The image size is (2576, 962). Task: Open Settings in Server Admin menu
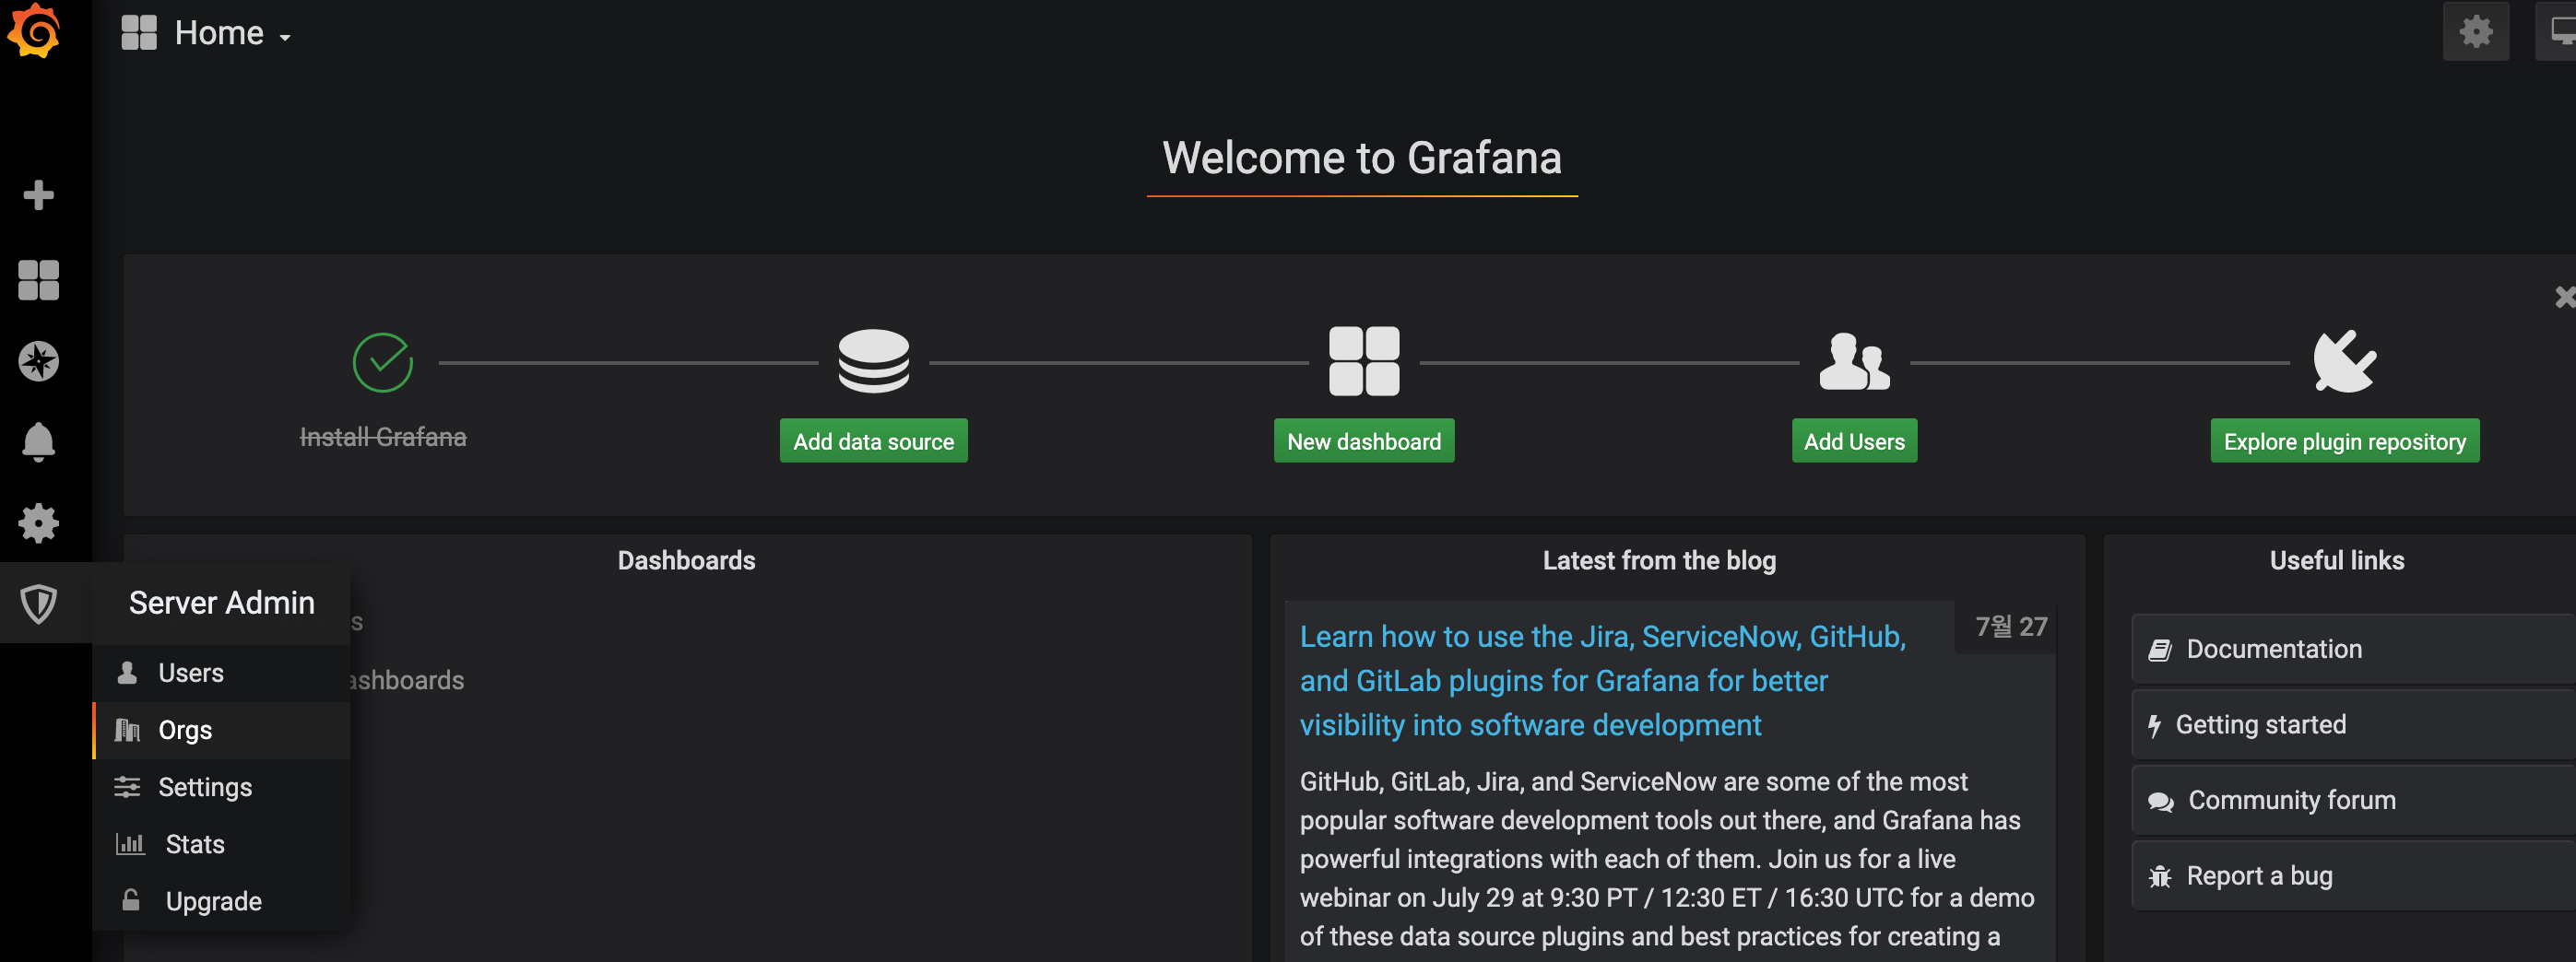[221, 787]
